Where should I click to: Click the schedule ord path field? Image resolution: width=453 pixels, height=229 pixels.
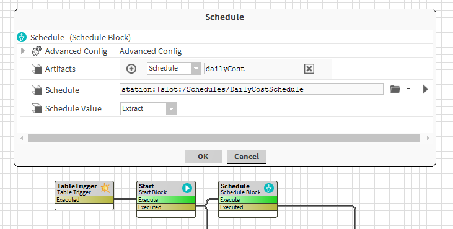pyautogui.click(x=252, y=89)
